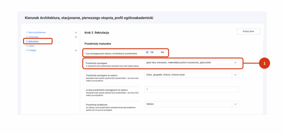This screenshot has width=284, height=134.
Task: Select step 3 Rekrutacja in sidebar
Action: click(x=32, y=41)
